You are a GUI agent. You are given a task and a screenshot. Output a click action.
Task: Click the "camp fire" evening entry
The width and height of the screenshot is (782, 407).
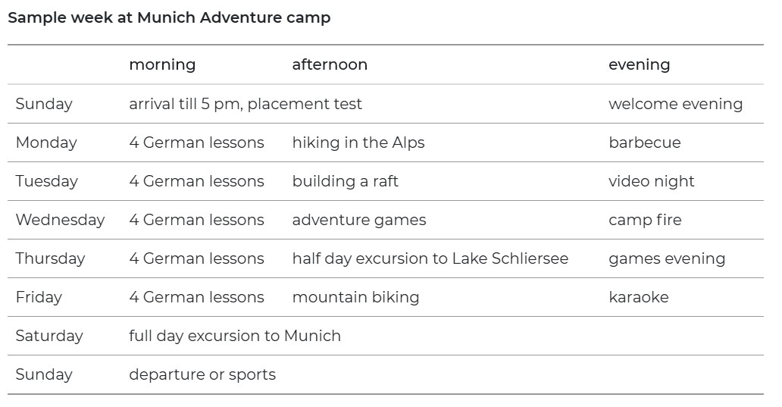[x=645, y=220]
